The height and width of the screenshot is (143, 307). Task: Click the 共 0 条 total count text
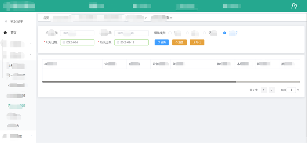tap(254, 90)
